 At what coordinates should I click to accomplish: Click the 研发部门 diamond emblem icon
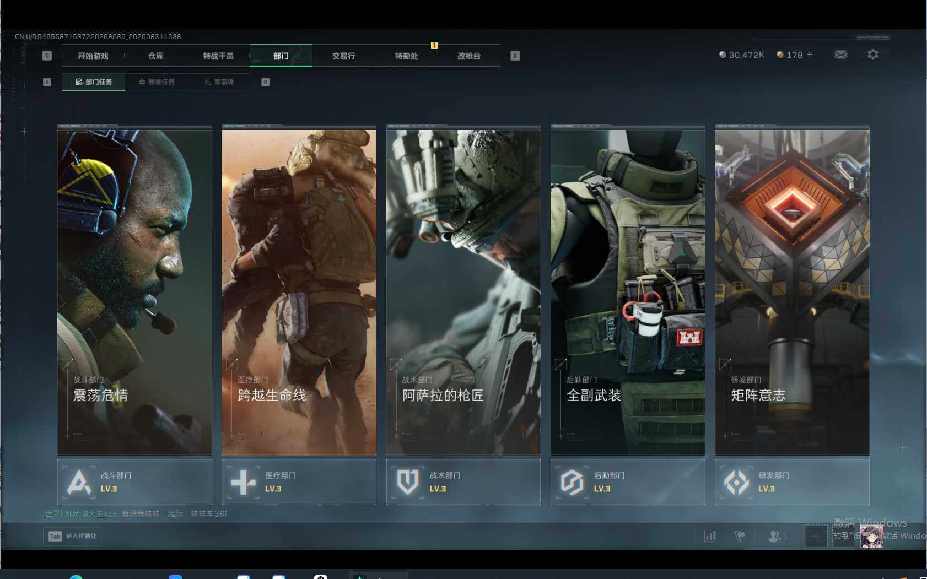[736, 483]
